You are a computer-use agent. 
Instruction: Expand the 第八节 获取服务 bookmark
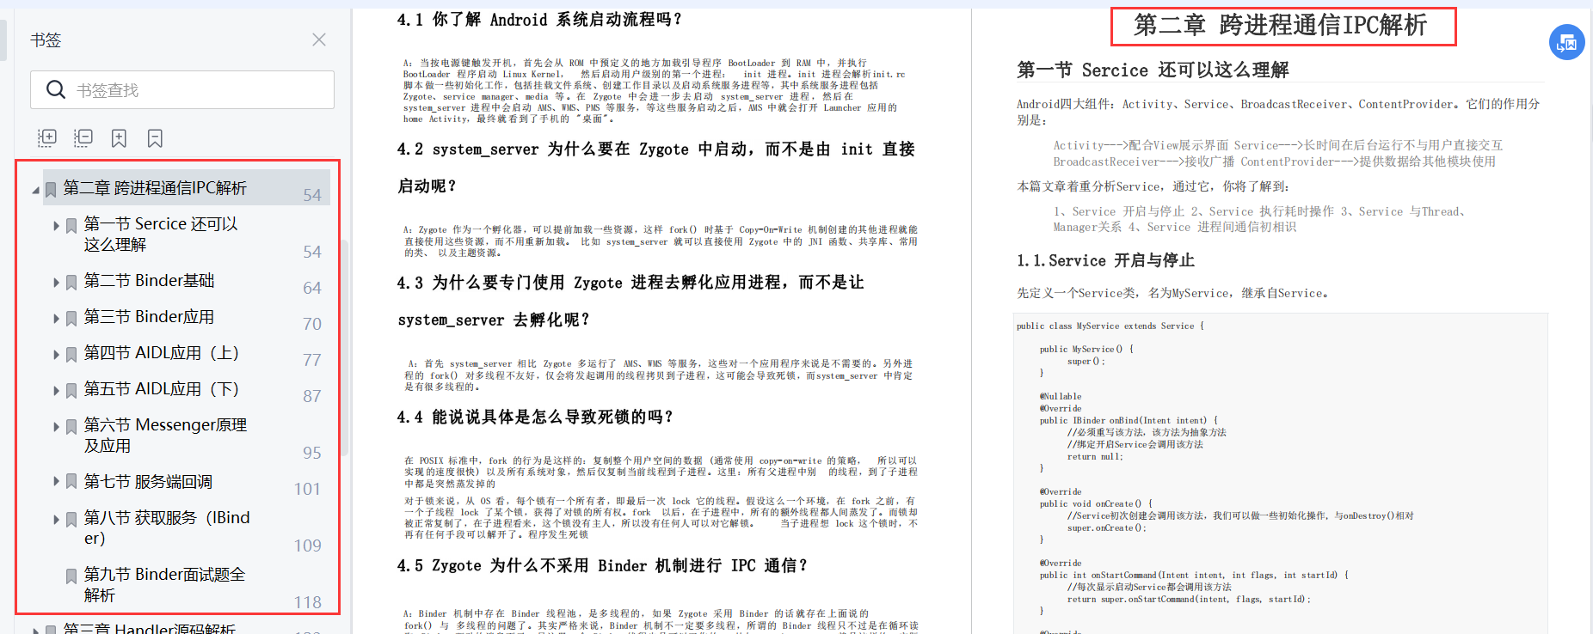click(x=57, y=520)
